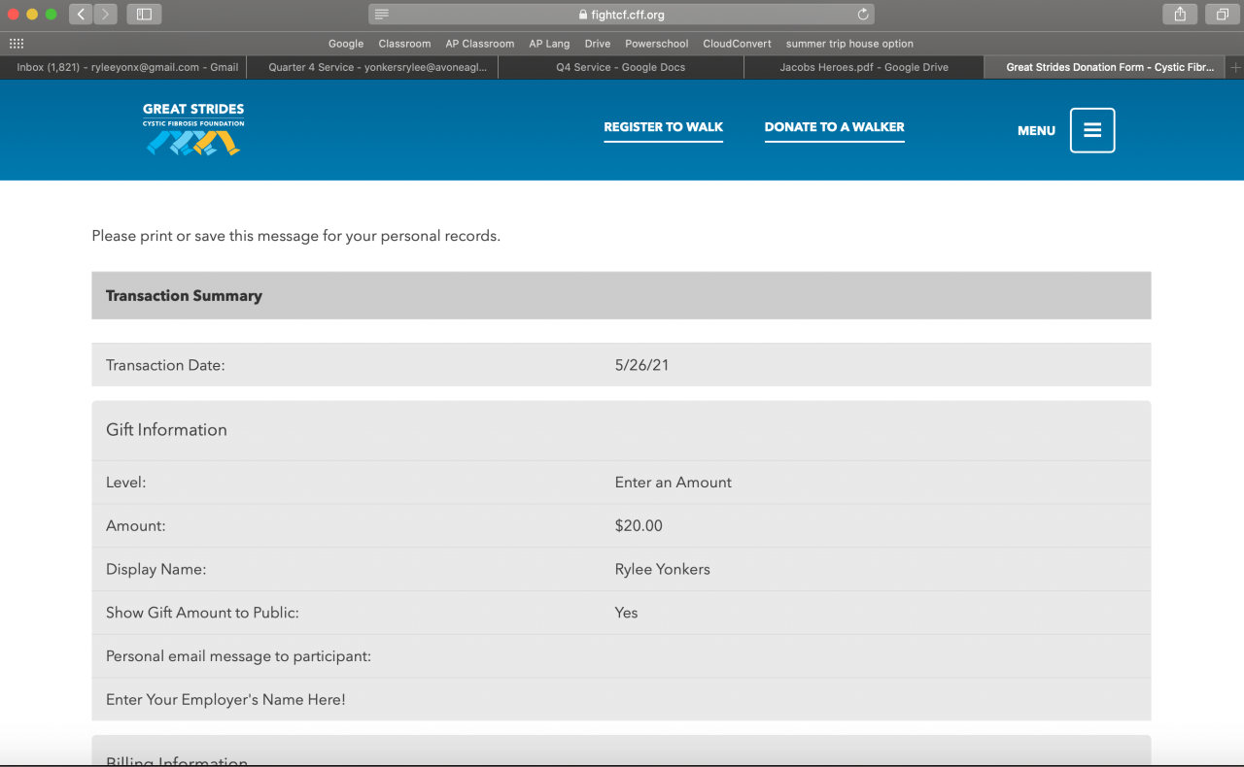Enter full screen with the green button
The image size is (1244, 767).
52,15
